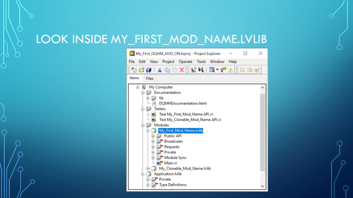The height and width of the screenshot is (198, 353).
Task: Select Test My_First_Mod_Name API.vi
Action: point(186,114)
